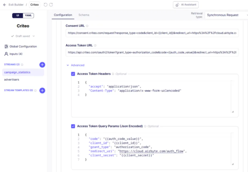
Task: Open the AI Assistant
Action: click(185, 5)
